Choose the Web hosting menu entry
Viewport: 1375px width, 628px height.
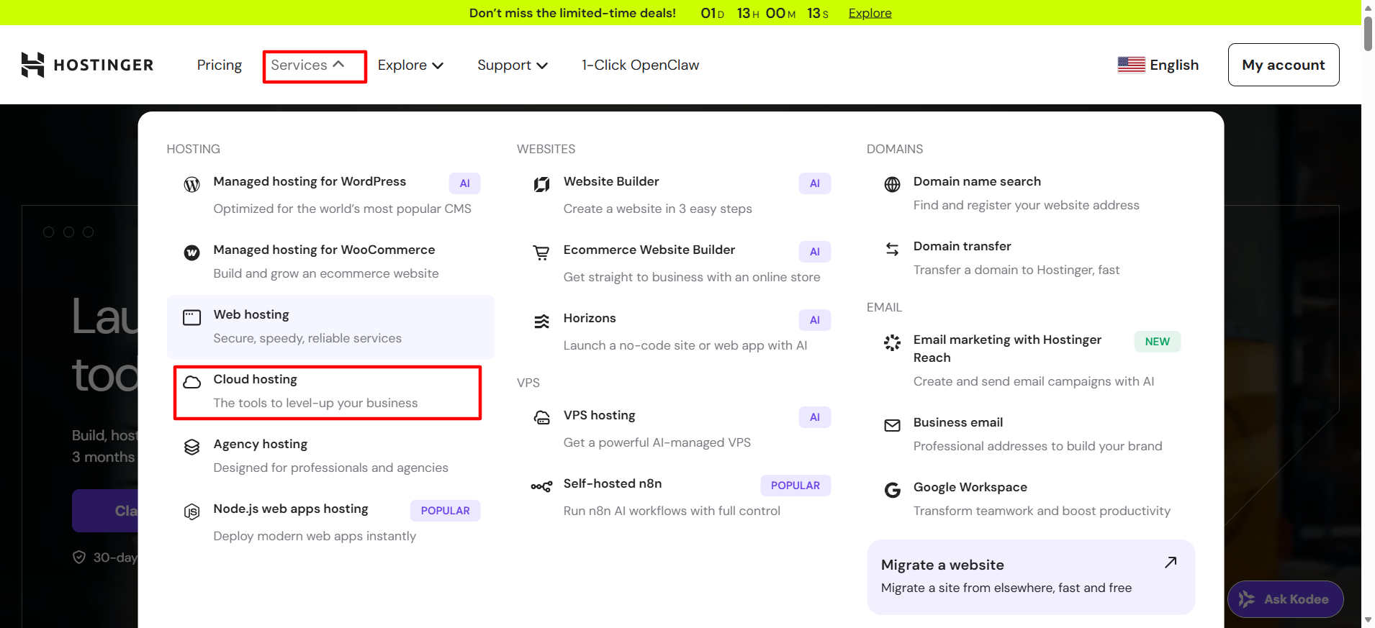tap(331, 327)
